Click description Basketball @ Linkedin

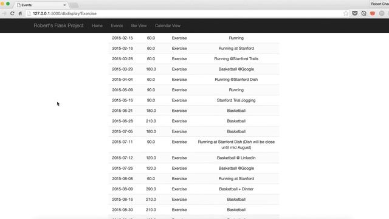(236, 158)
